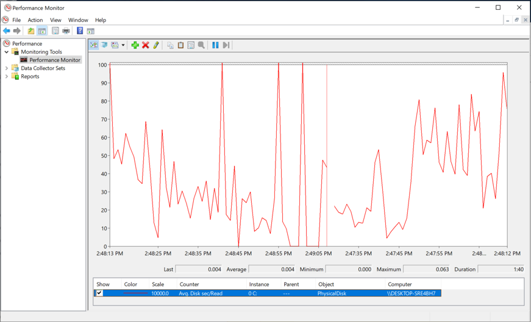Click \\DESKTOP-SRE4BH7 computer cell
This screenshot has width=531, height=322.
point(411,293)
